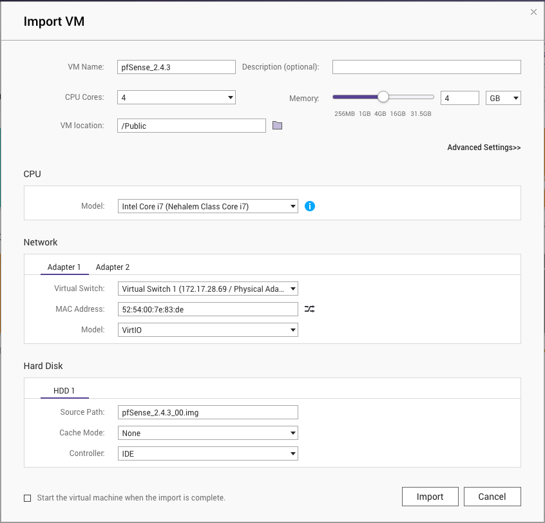The image size is (545, 523).
Task: Open the CPU Cores dropdown
Action: pyautogui.click(x=177, y=98)
